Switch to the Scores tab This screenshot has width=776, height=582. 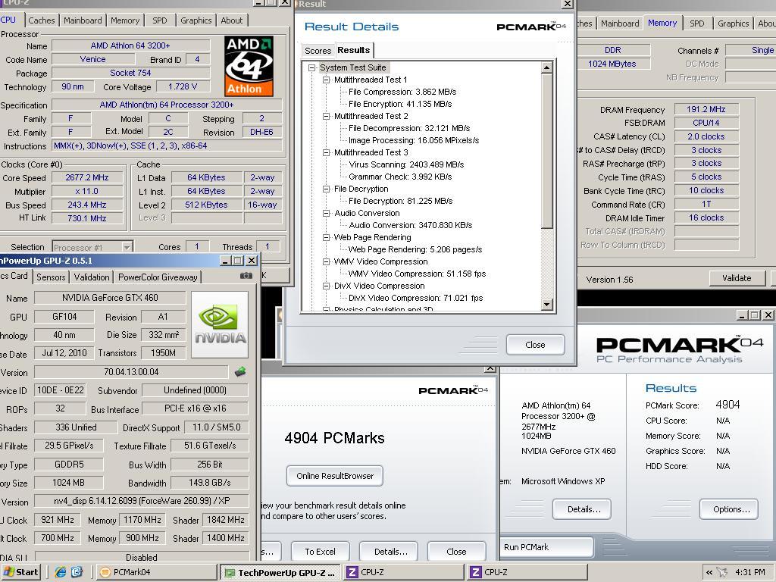[x=318, y=51]
